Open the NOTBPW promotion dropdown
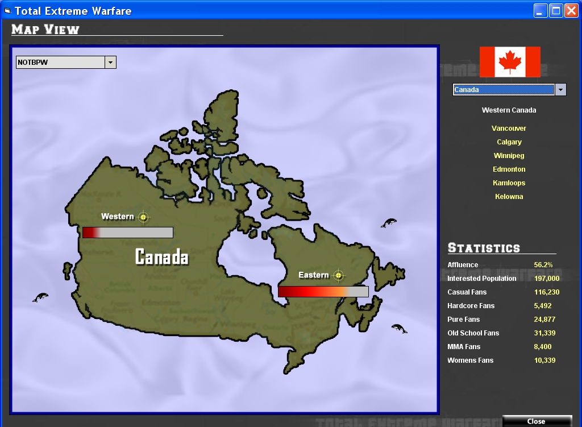 [x=111, y=63]
